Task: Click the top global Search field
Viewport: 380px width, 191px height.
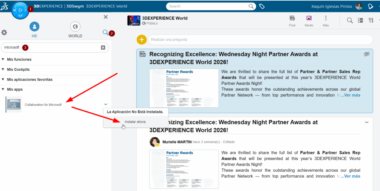Action: tap(211, 6)
